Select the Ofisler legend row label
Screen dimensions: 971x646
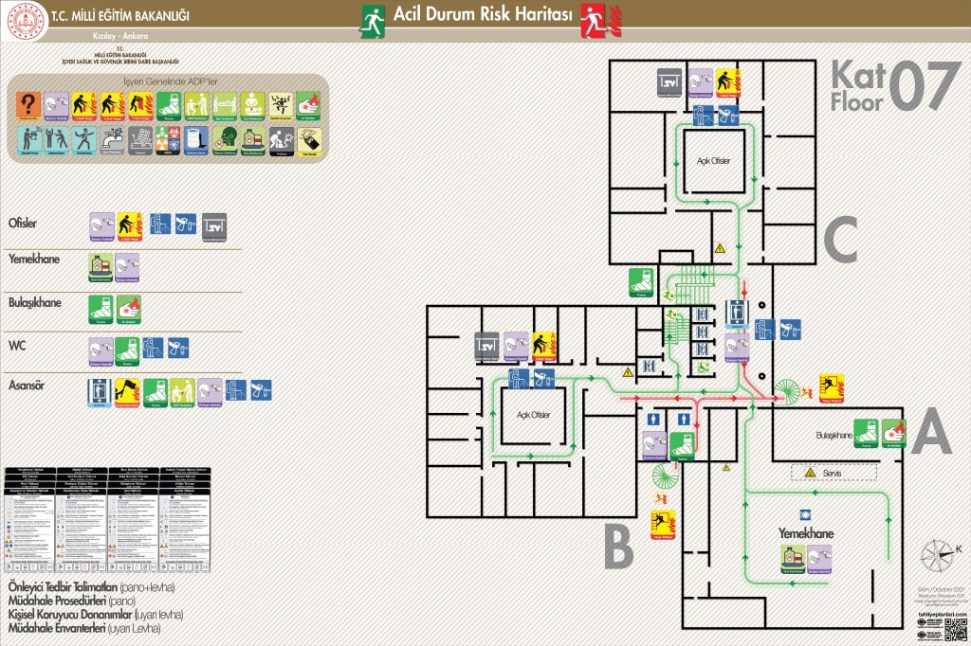click(x=26, y=224)
